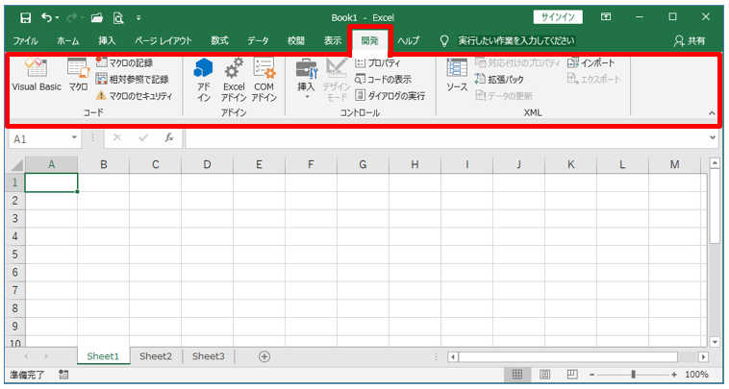
Task: Open the undo history dropdown arrow
Action: pos(57,18)
